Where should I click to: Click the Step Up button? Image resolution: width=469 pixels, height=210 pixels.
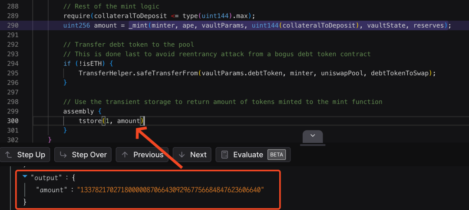click(25, 155)
